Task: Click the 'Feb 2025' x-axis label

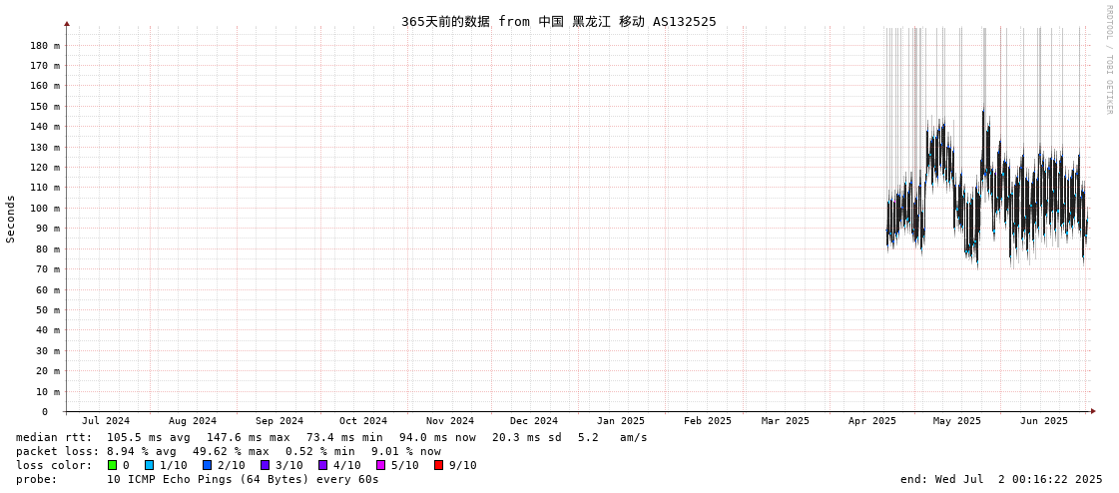Action: tap(707, 421)
